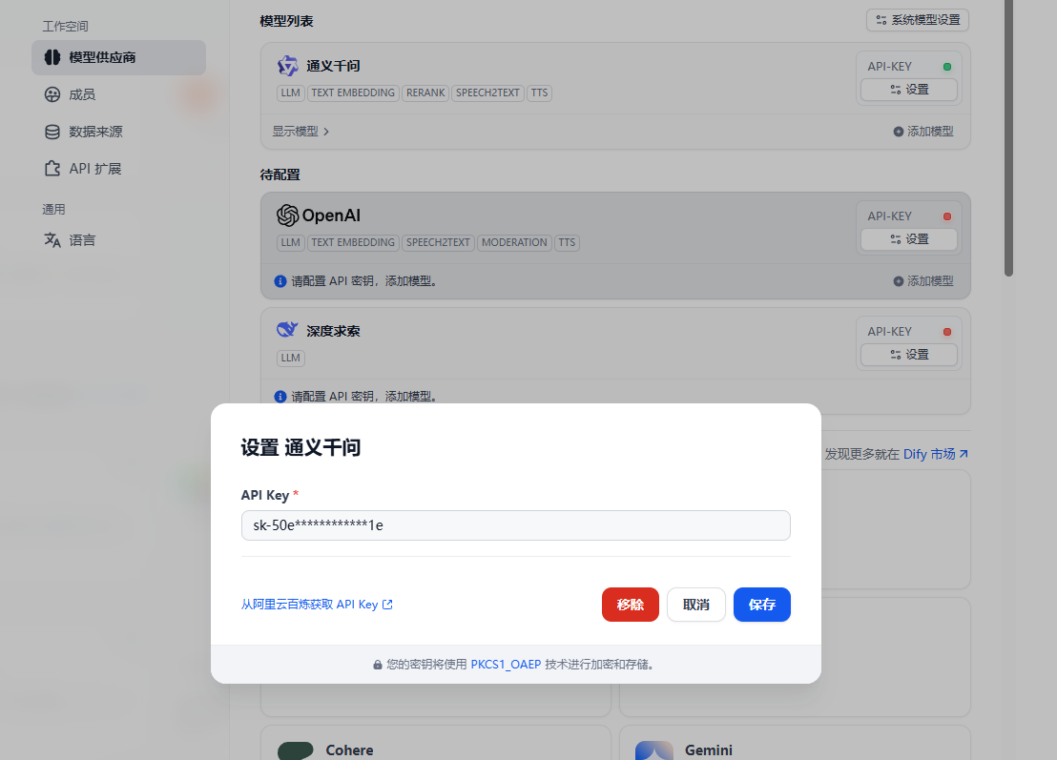
Task: Click the Cohere provider name
Action: click(349, 750)
